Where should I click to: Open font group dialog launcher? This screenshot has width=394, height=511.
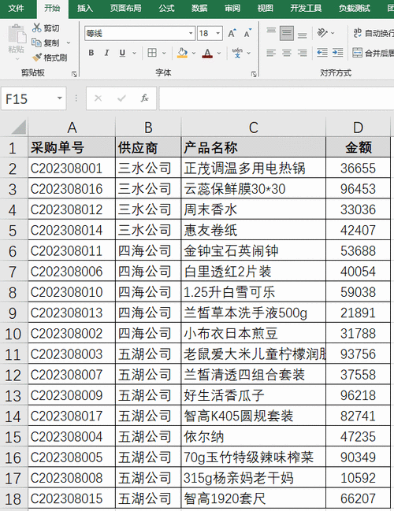tap(254, 74)
